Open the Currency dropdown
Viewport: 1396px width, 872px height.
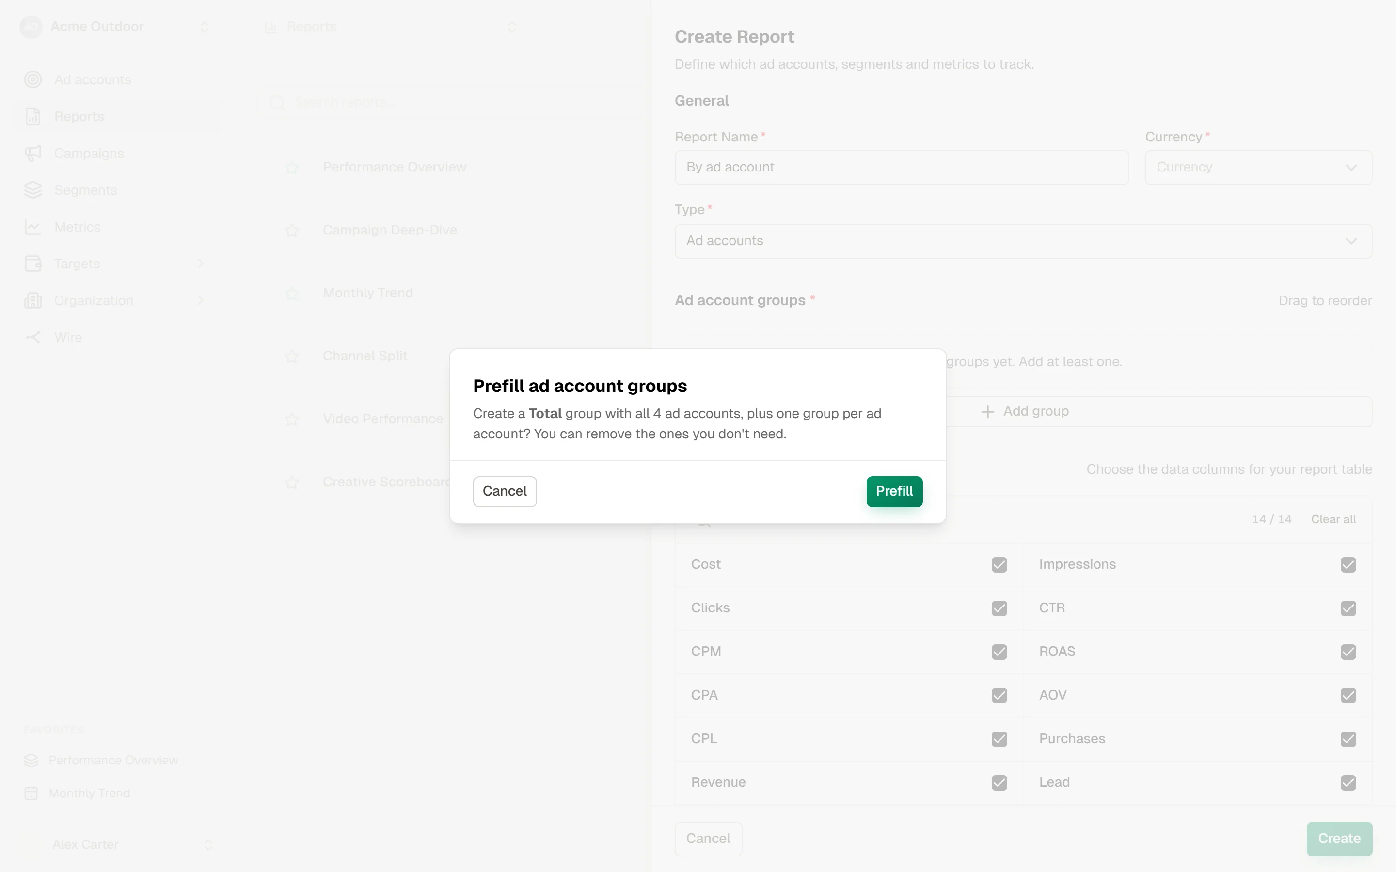(1258, 167)
